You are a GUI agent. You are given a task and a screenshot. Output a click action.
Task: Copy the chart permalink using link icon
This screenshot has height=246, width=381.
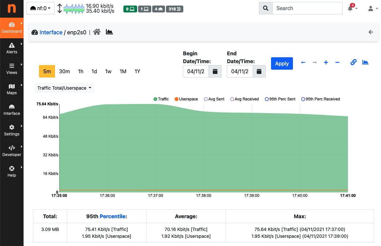(x=353, y=62)
